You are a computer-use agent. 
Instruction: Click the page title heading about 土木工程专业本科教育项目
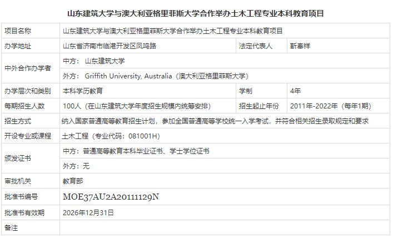click(196, 13)
